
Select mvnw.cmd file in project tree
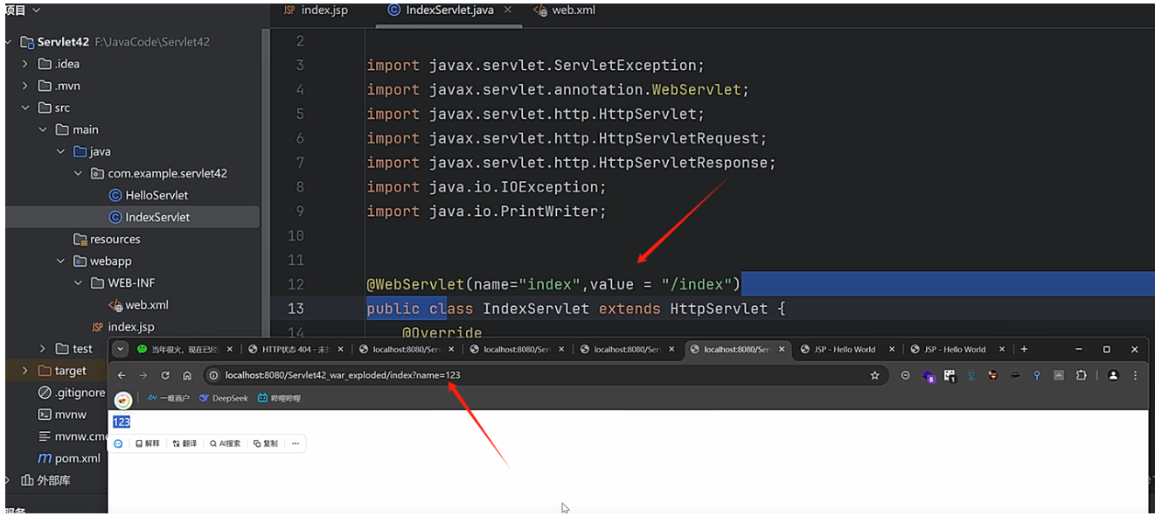tap(72, 436)
